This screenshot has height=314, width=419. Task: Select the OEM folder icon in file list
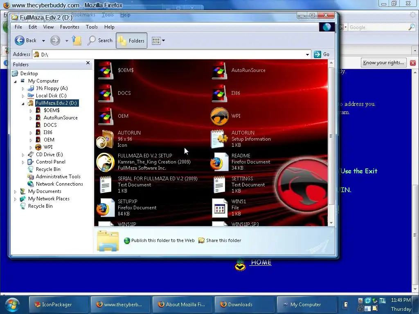click(x=106, y=116)
